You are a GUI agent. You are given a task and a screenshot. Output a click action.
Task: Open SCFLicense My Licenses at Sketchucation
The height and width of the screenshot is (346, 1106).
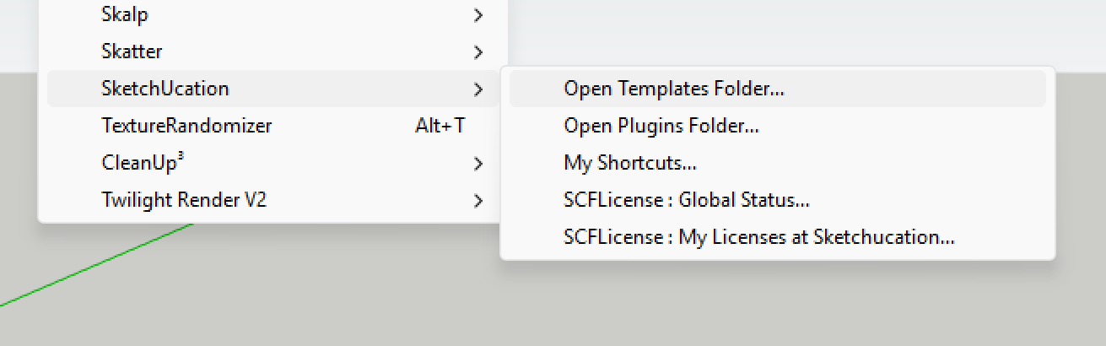tap(758, 237)
